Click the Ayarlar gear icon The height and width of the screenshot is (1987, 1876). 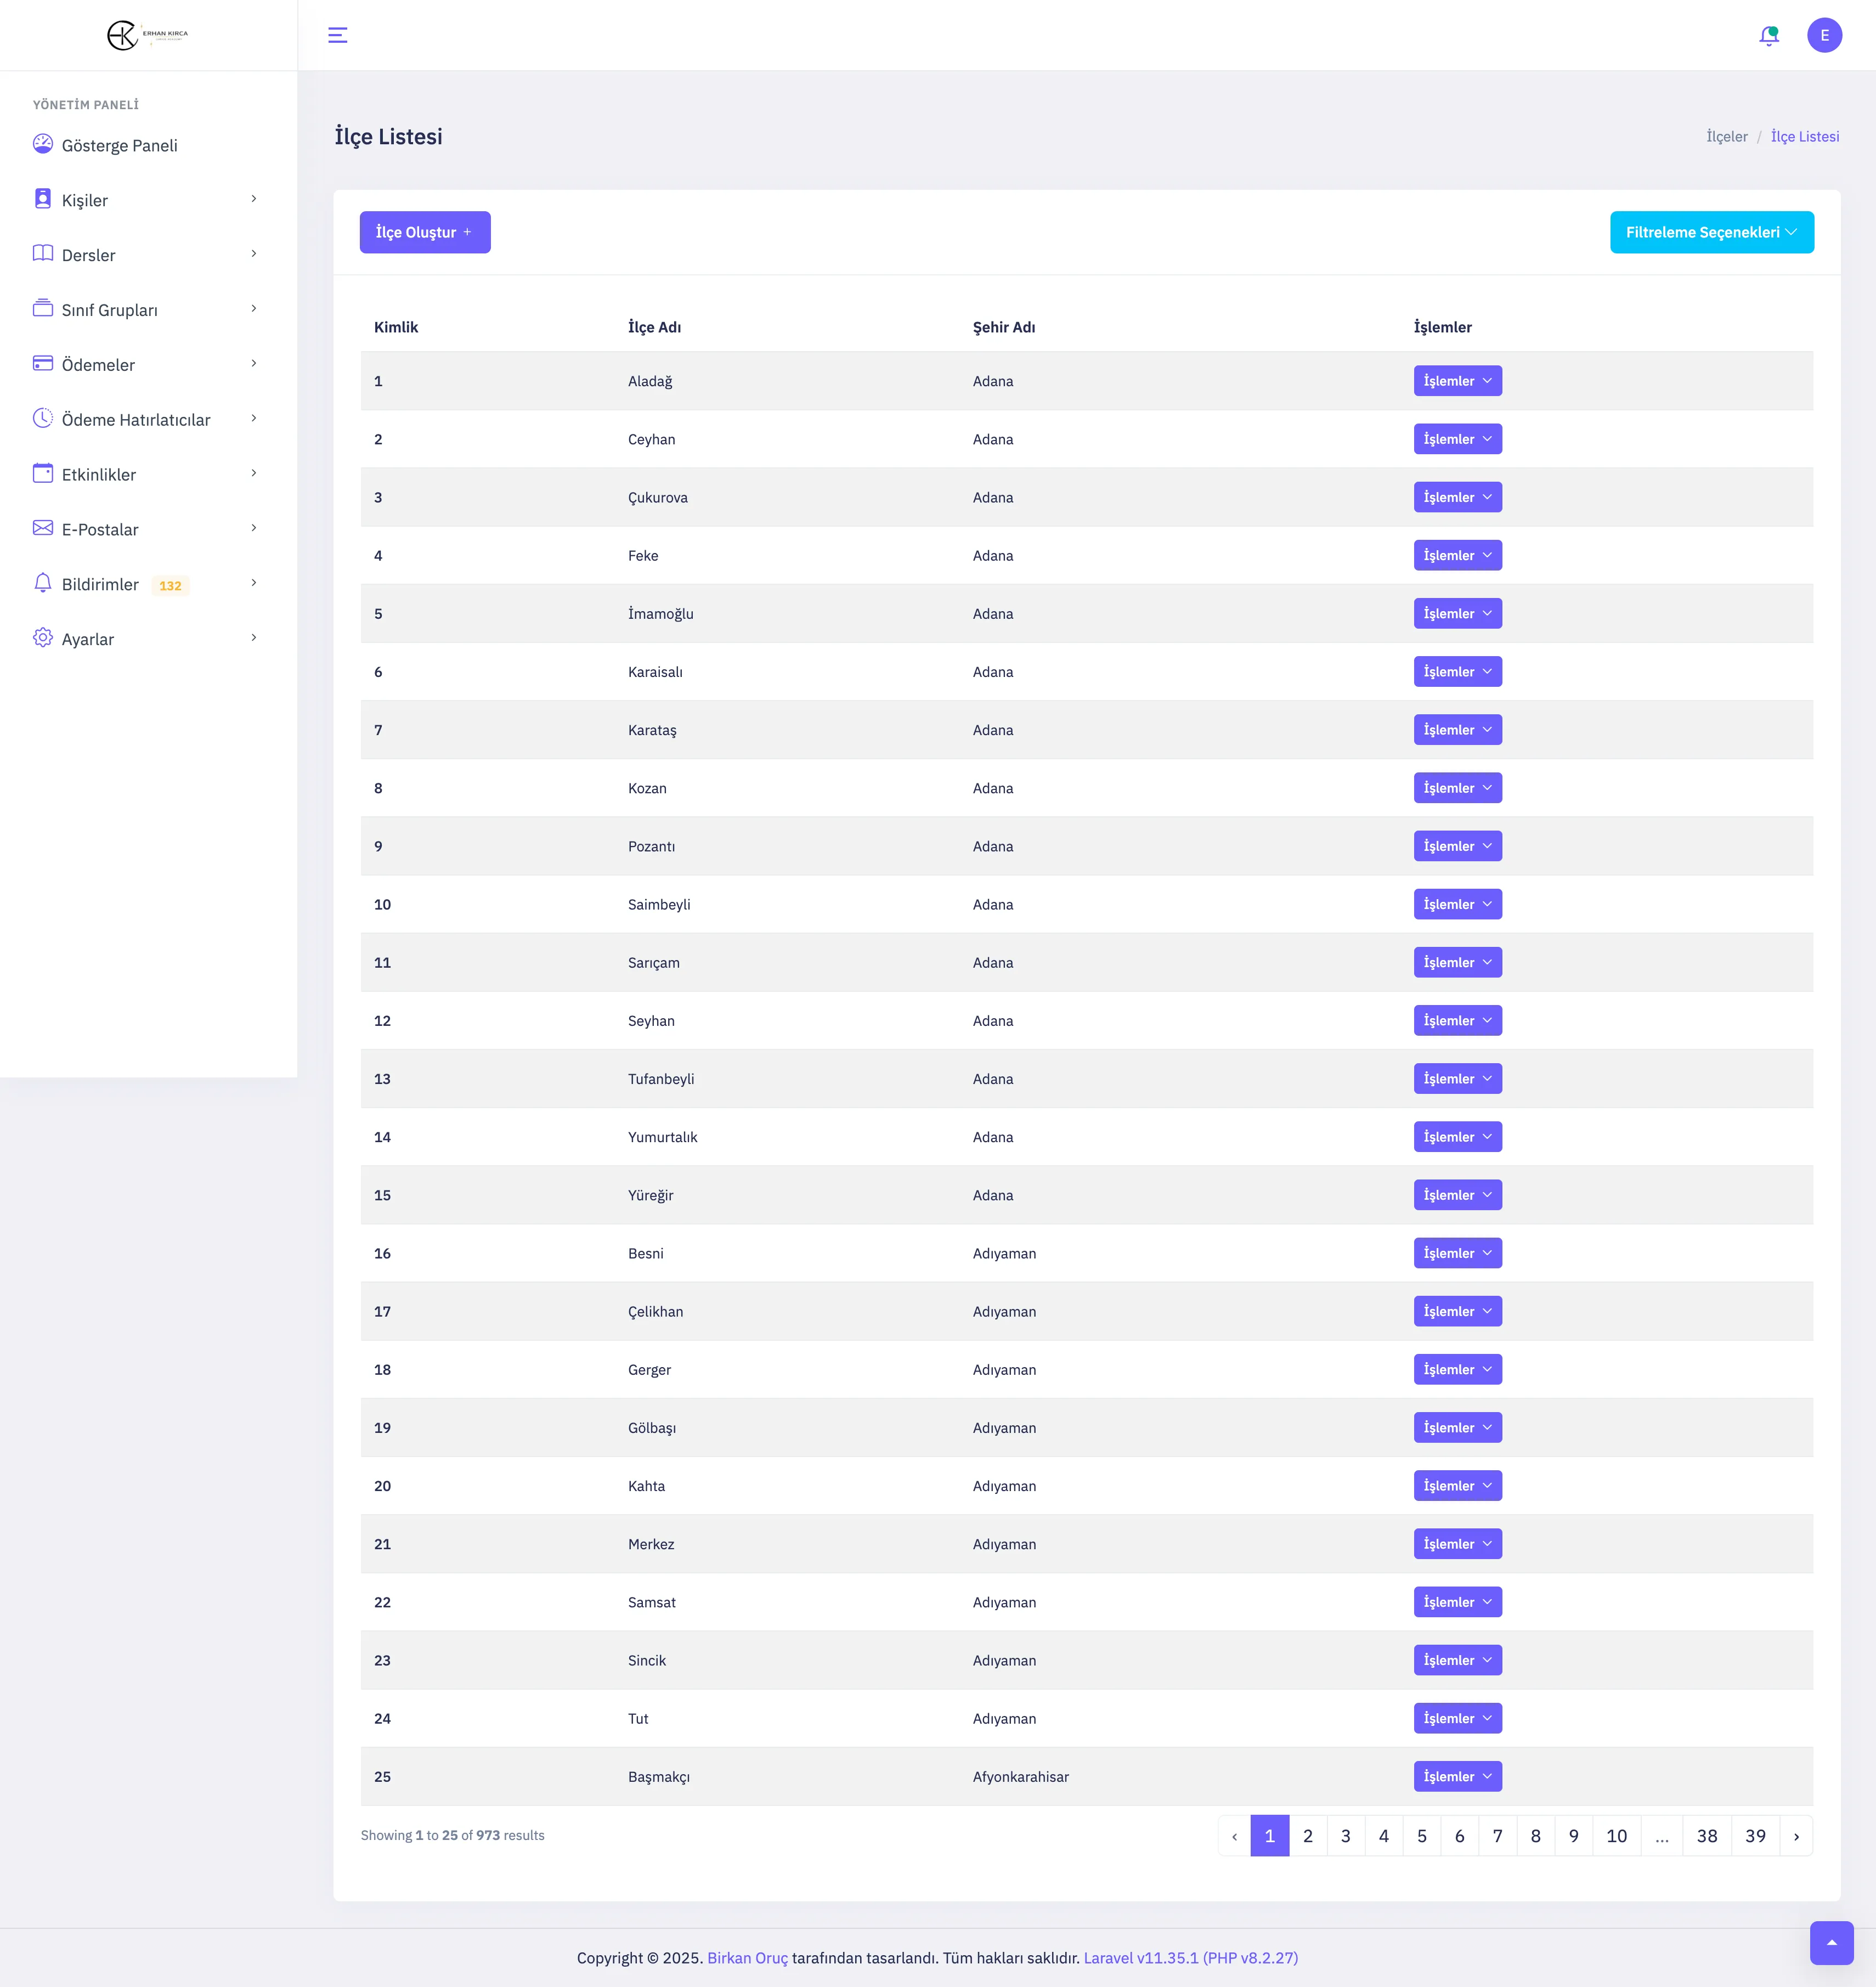click(43, 638)
